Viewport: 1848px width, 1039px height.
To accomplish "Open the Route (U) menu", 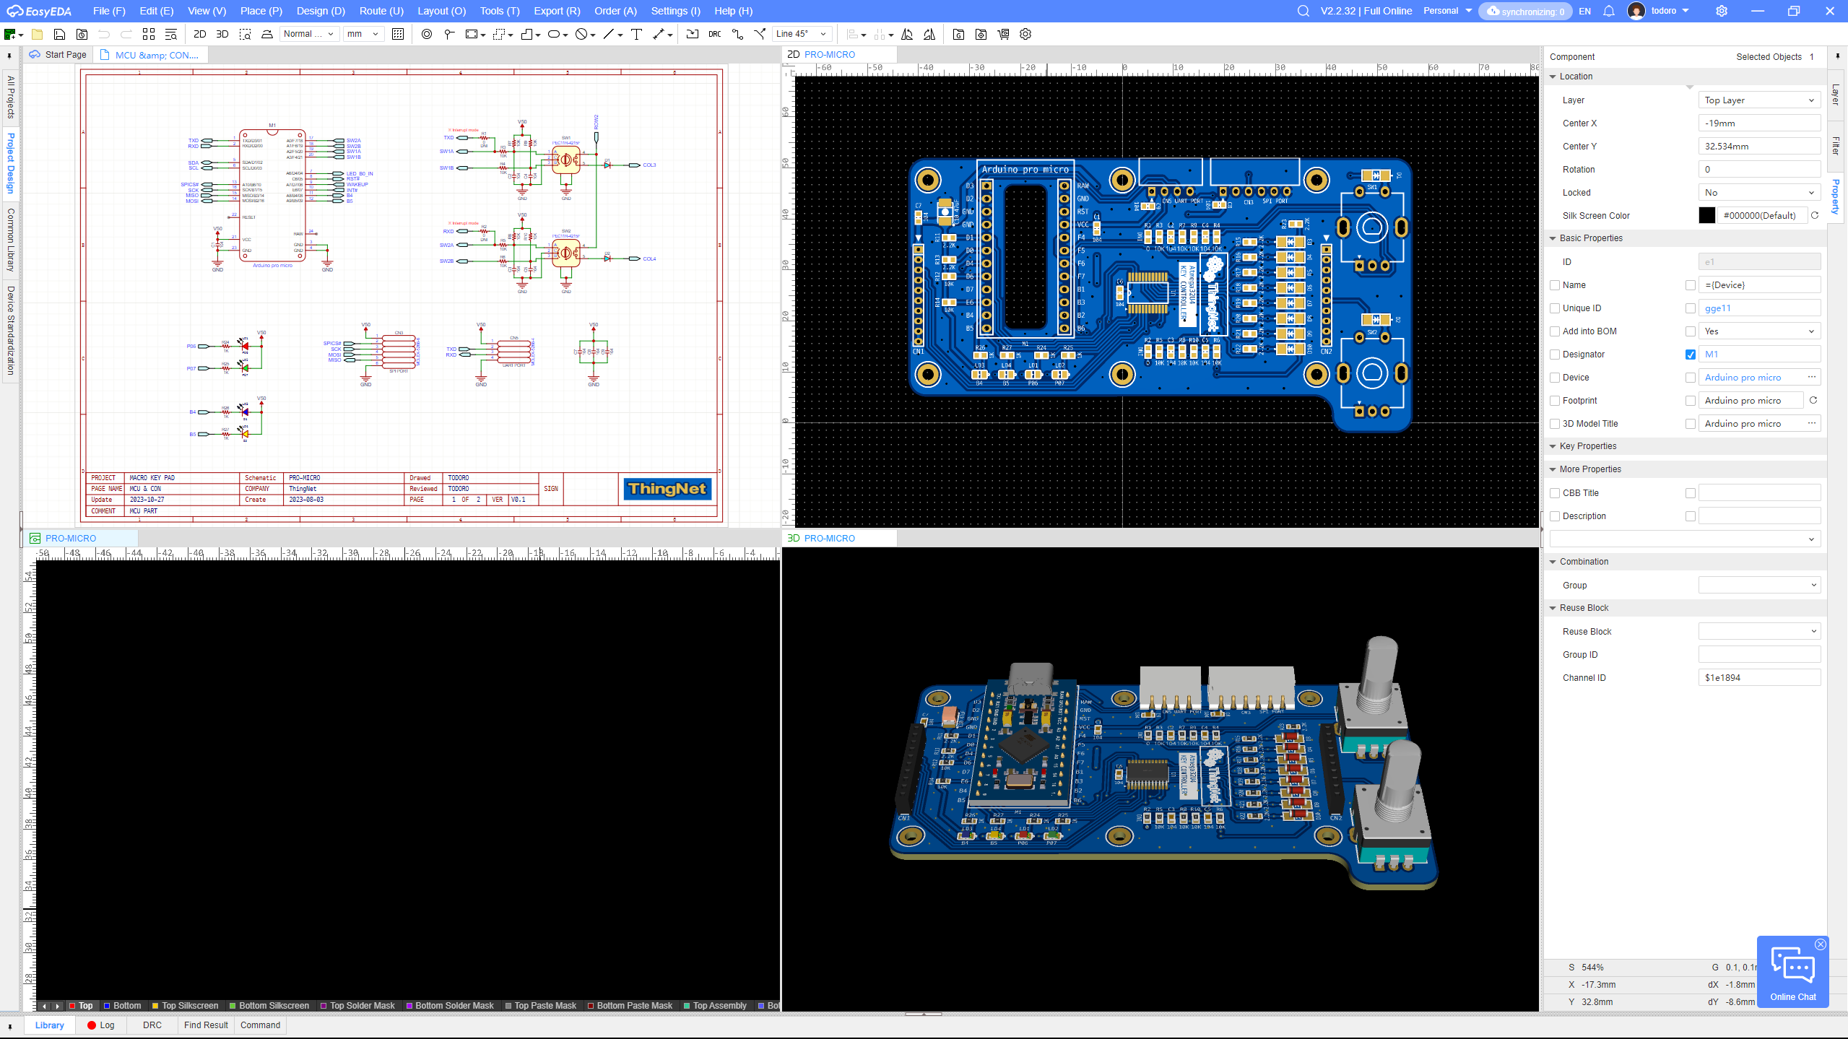I will click(x=381, y=11).
